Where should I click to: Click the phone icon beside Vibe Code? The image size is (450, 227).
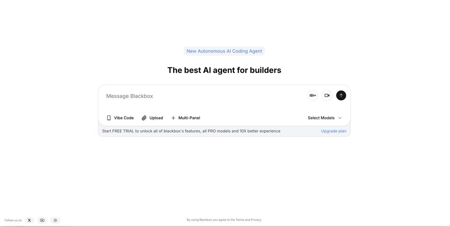tap(109, 118)
